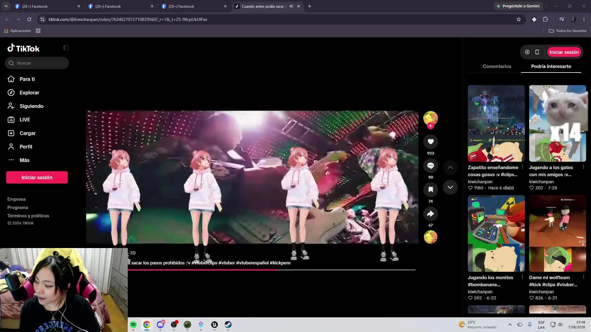Open the Jugando los monitos video thumbnail
This screenshot has height=332, width=591.
coord(496,233)
